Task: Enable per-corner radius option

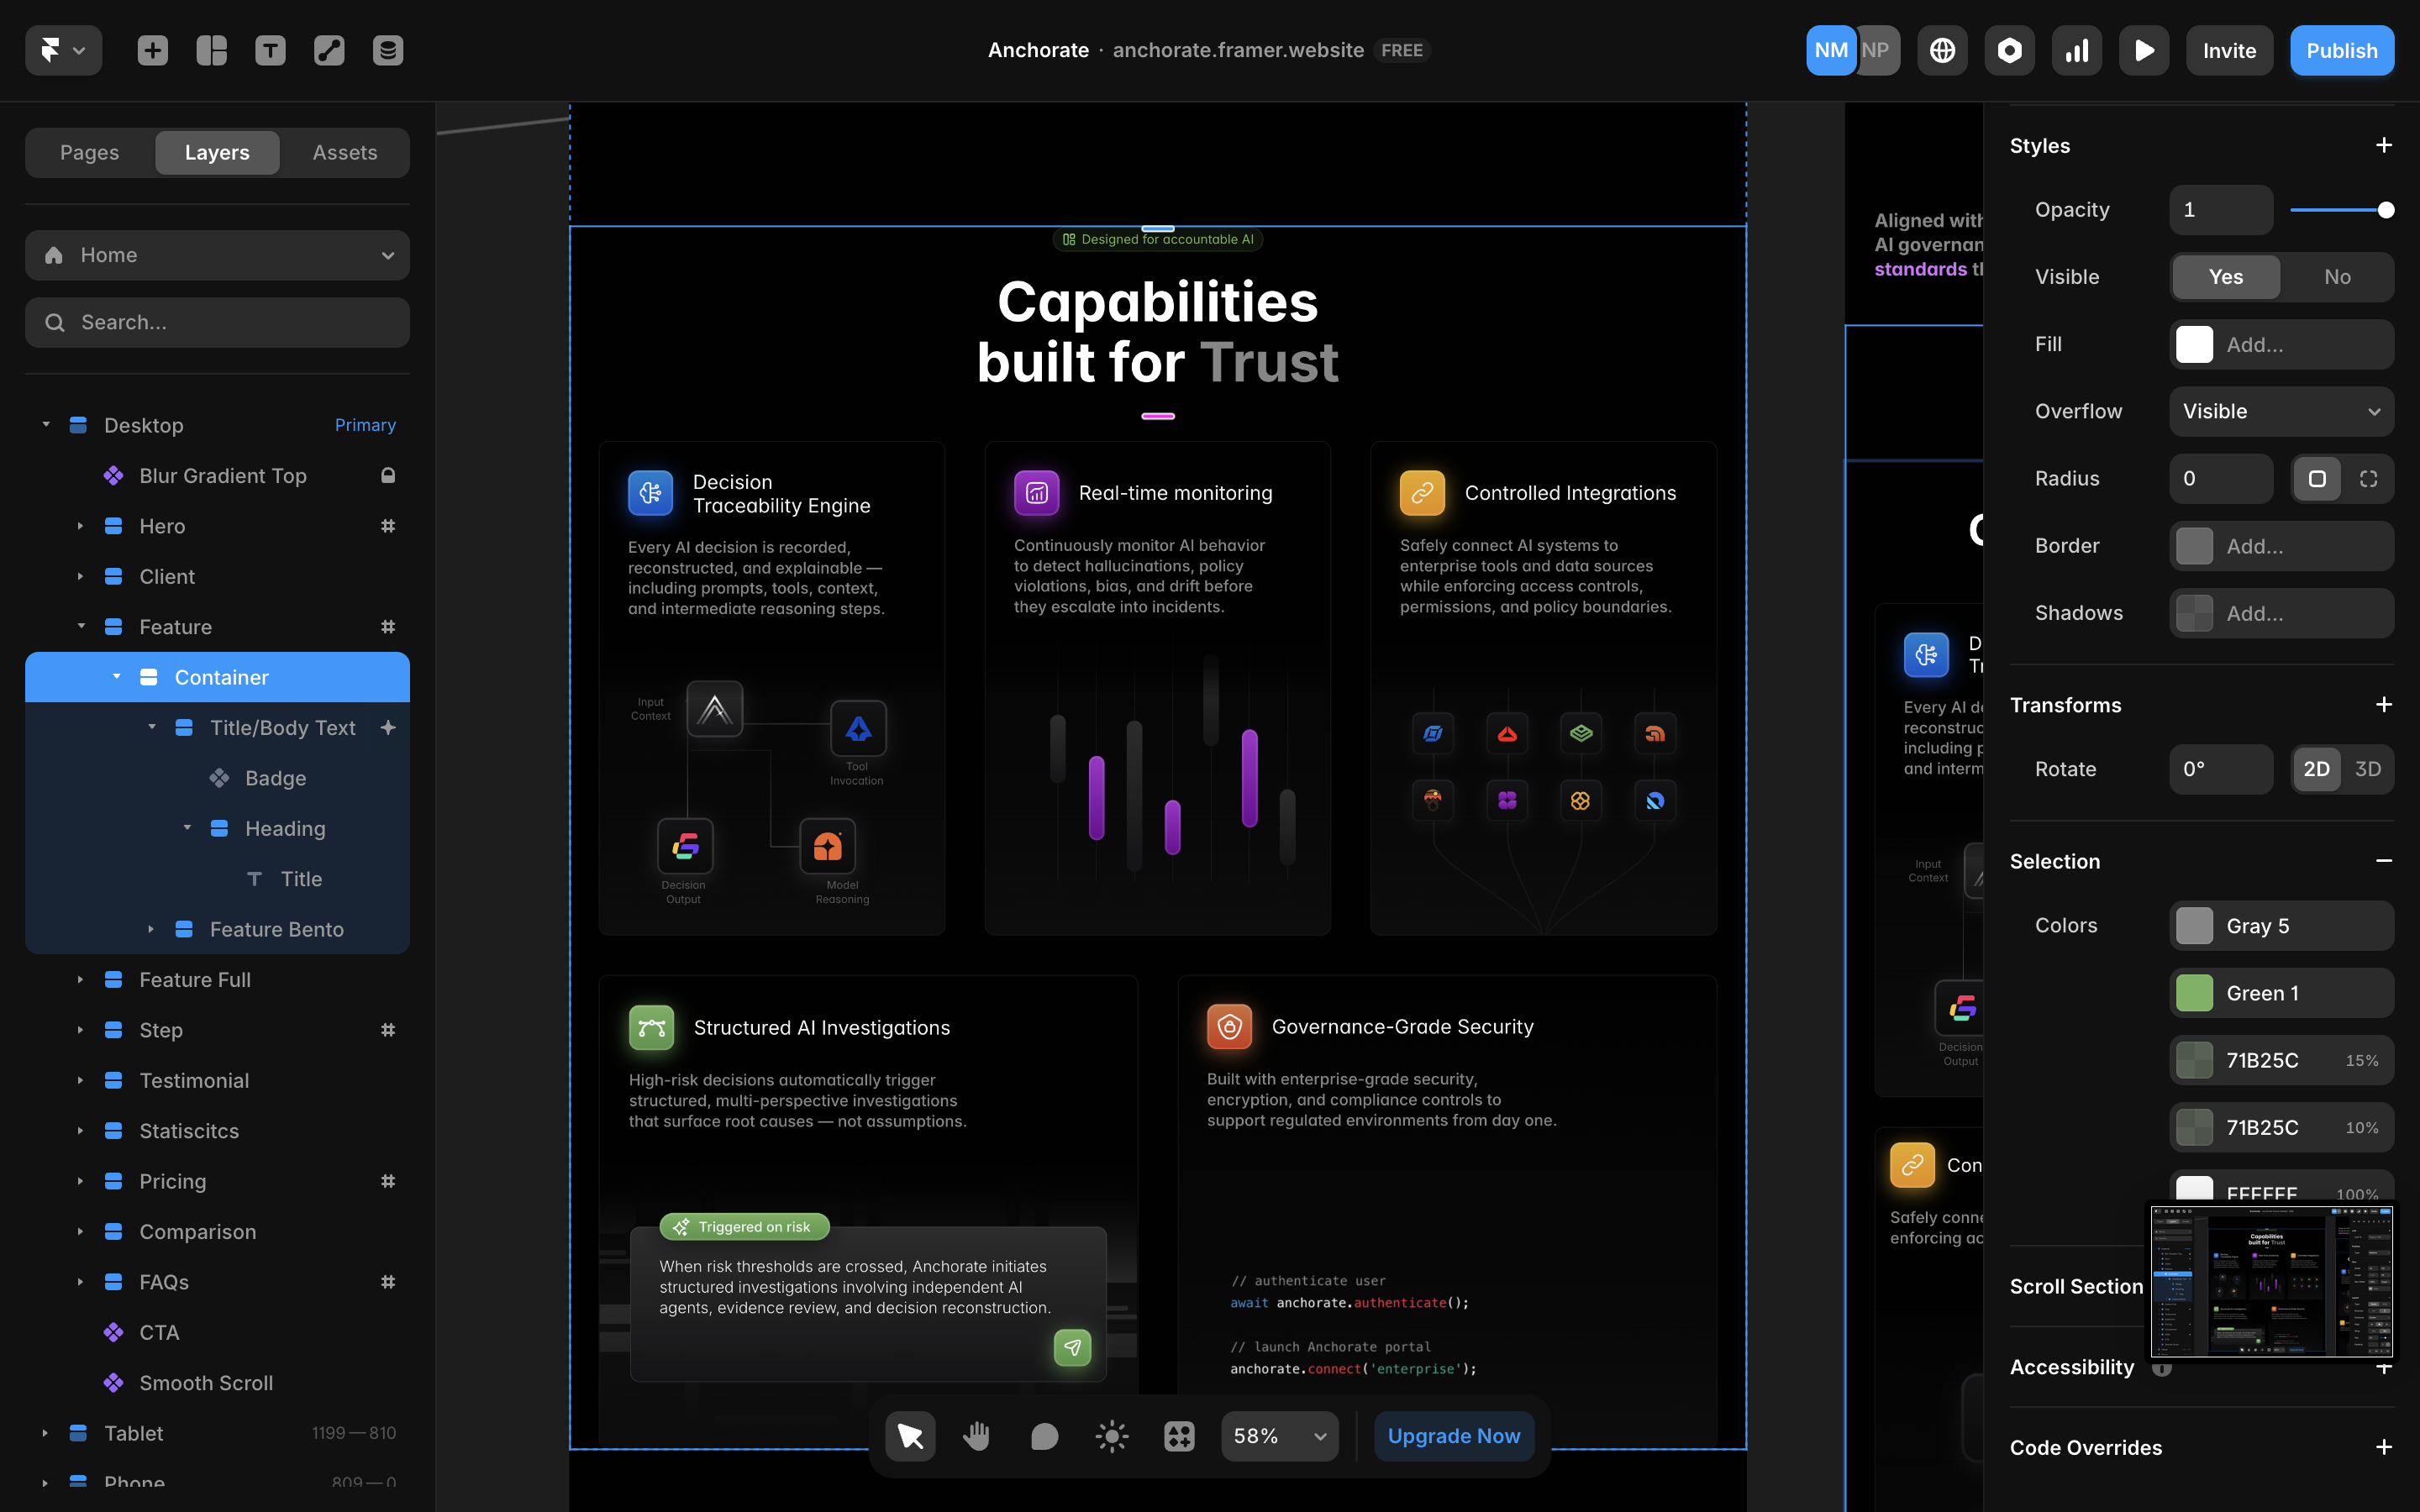Action: [x=2368, y=479]
